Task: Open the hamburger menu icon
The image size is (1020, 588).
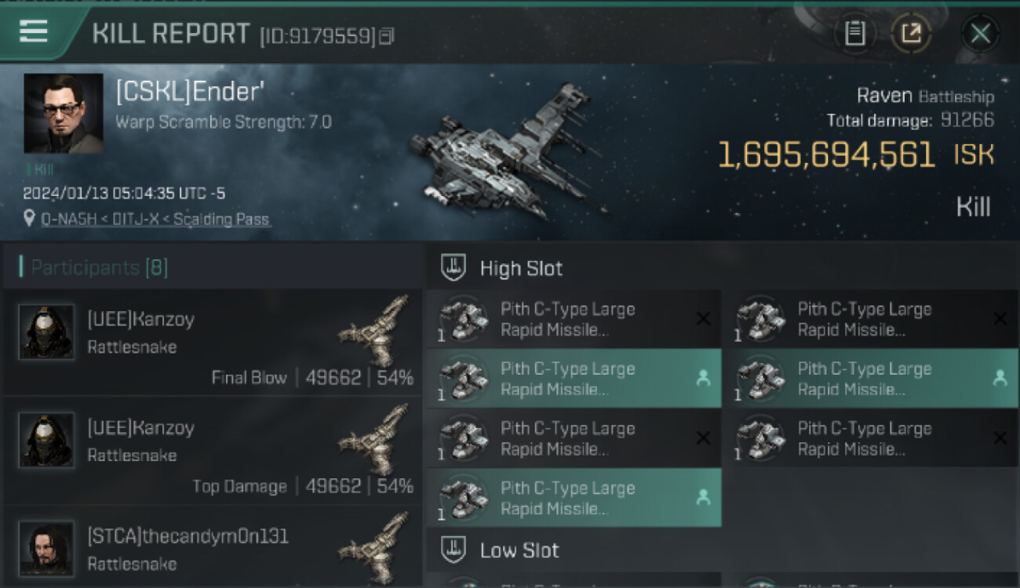Action: point(34,31)
